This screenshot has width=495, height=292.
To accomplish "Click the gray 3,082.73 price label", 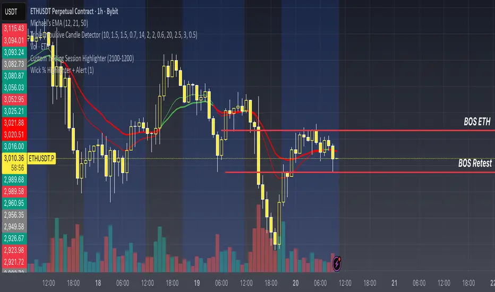I will pos(14,64).
